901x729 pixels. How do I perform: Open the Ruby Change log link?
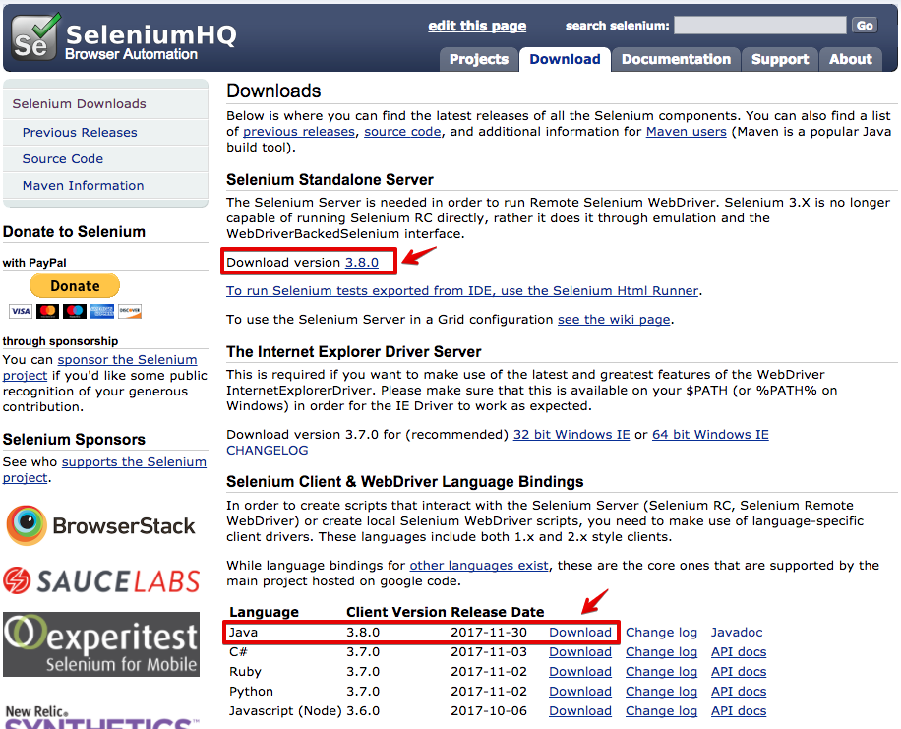click(x=661, y=672)
